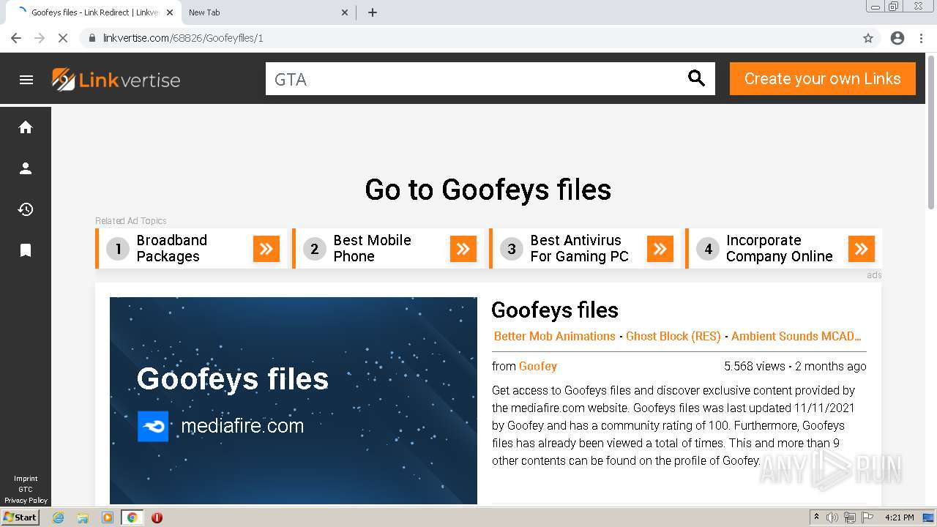The image size is (937, 527).
Task: Click the Best Mobile Phone ad topic
Action: (x=389, y=248)
